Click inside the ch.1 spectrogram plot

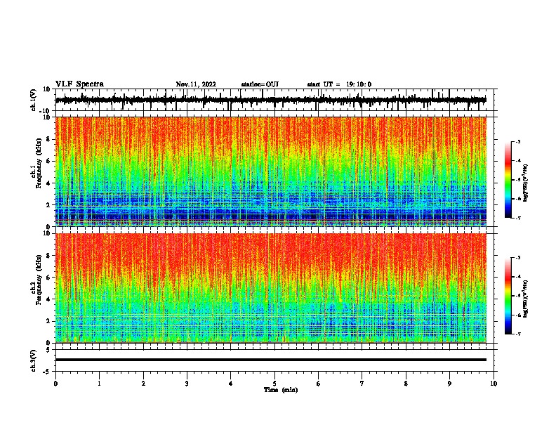pos(271,171)
